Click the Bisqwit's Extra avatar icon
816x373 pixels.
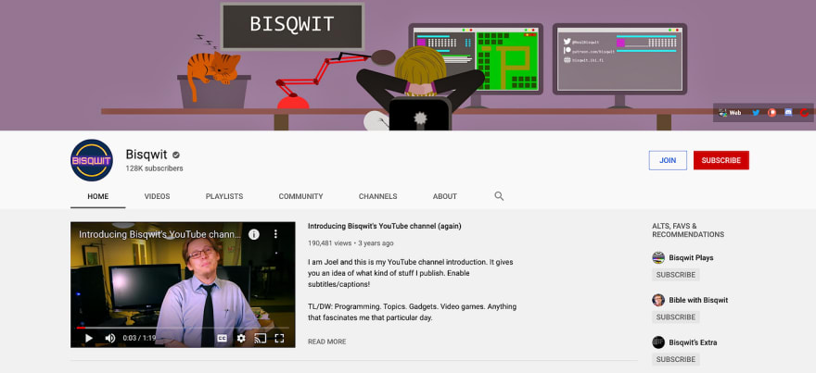click(658, 342)
